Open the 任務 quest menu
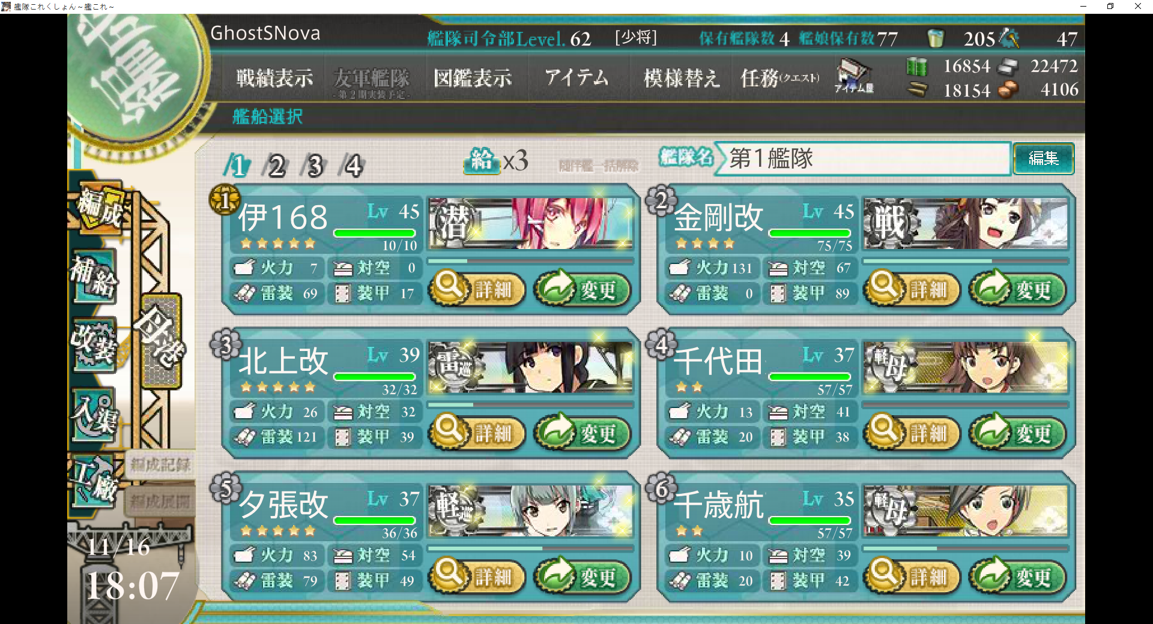The image size is (1153, 624). click(780, 78)
